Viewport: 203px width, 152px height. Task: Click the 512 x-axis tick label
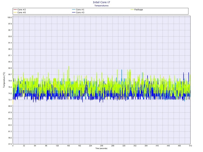click(x=190, y=146)
